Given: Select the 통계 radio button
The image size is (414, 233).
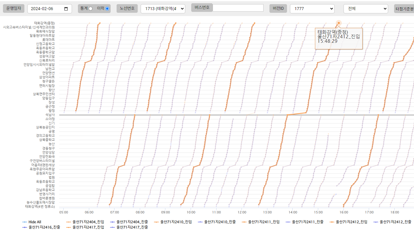Looking at the screenshot, I should pos(91,9).
